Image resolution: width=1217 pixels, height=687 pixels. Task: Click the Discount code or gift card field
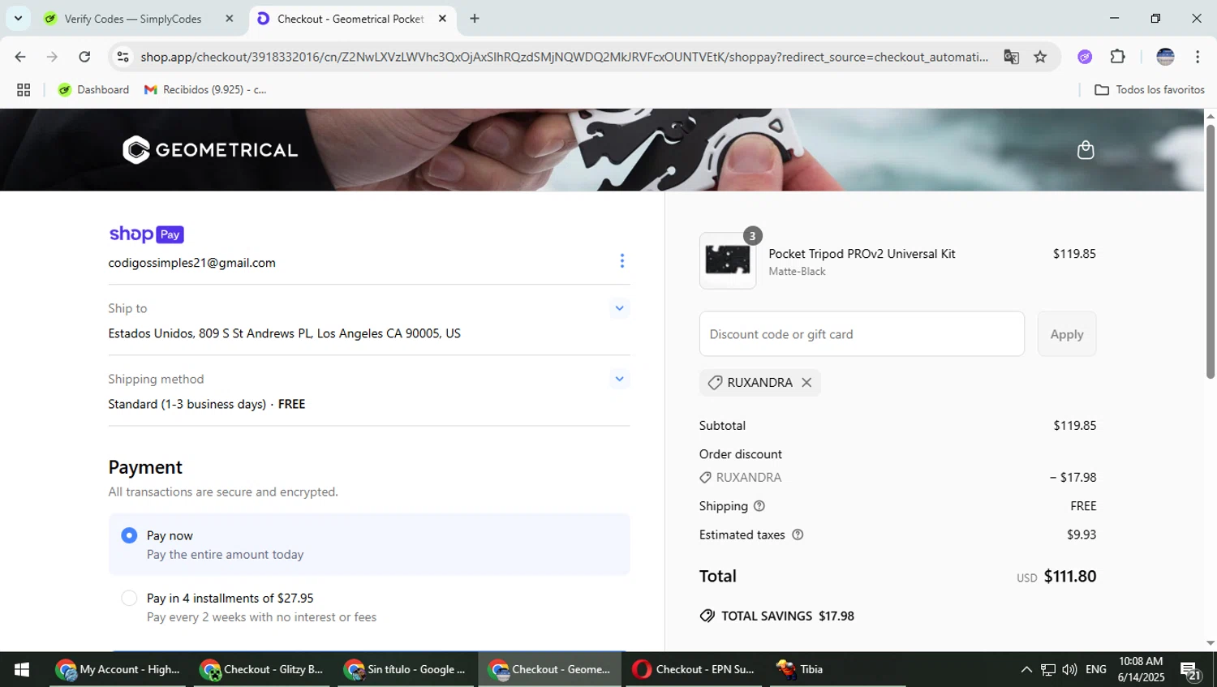pyautogui.click(x=862, y=334)
